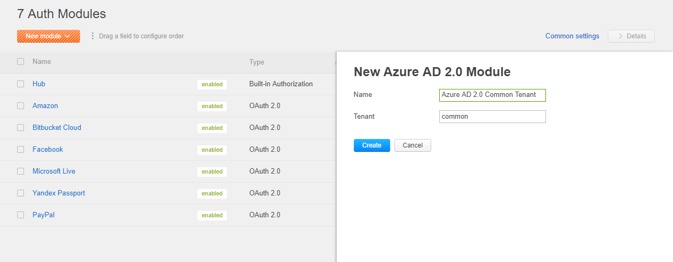673x262 pixels.
Task: Open the PayPal module link
Action: click(44, 215)
